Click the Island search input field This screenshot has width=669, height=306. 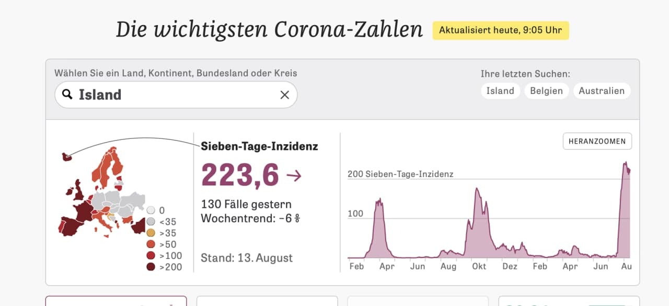pyautogui.click(x=176, y=95)
